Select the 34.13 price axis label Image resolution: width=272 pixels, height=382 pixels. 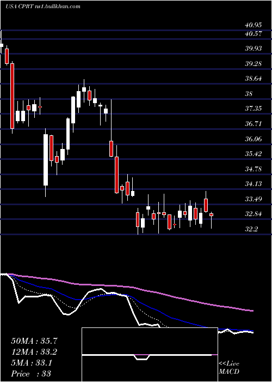tap(253, 184)
